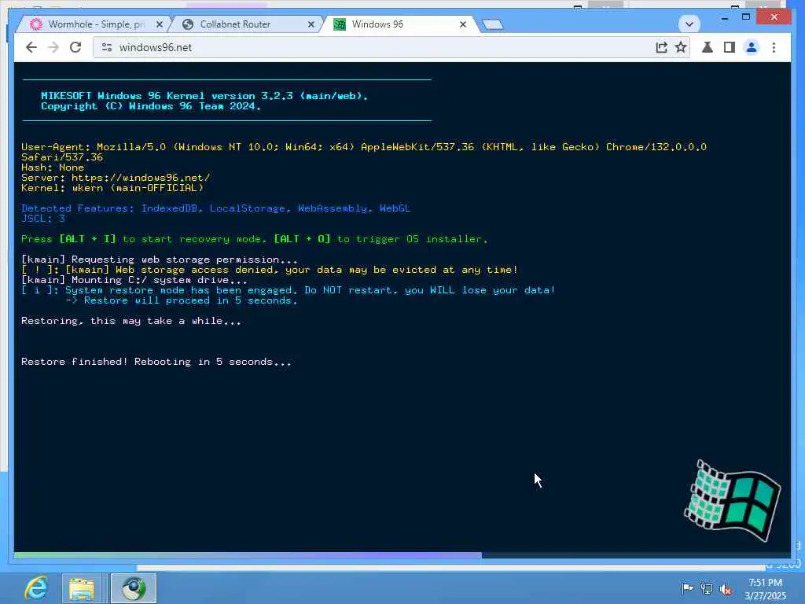Open the Chrome profile avatar
This screenshot has height=604, width=805.
click(x=752, y=47)
